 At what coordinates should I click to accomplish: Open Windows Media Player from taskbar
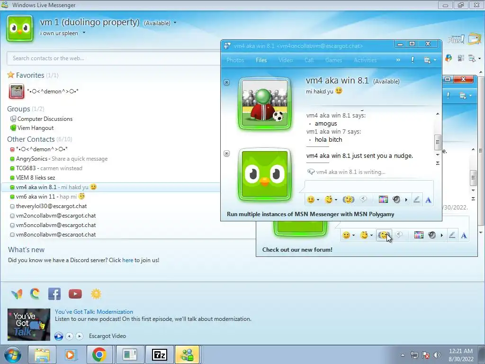click(70, 355)
